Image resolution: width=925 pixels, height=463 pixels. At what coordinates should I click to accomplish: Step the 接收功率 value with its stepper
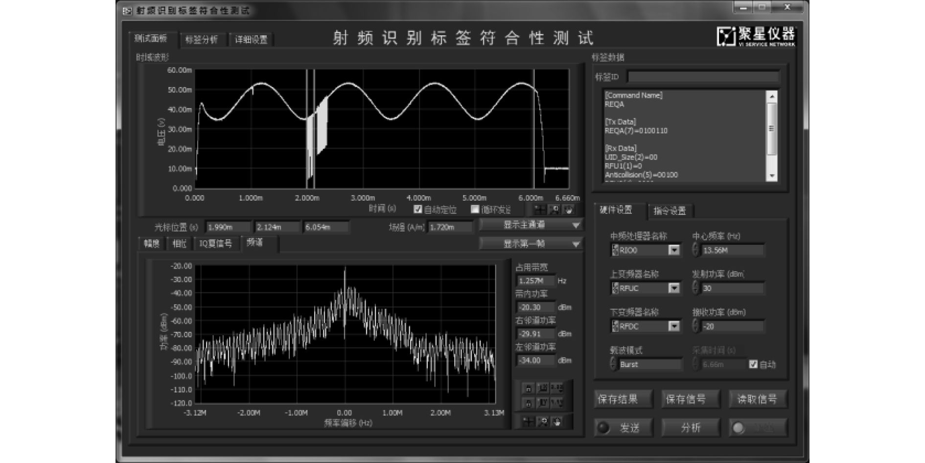[x=695, y=326]
